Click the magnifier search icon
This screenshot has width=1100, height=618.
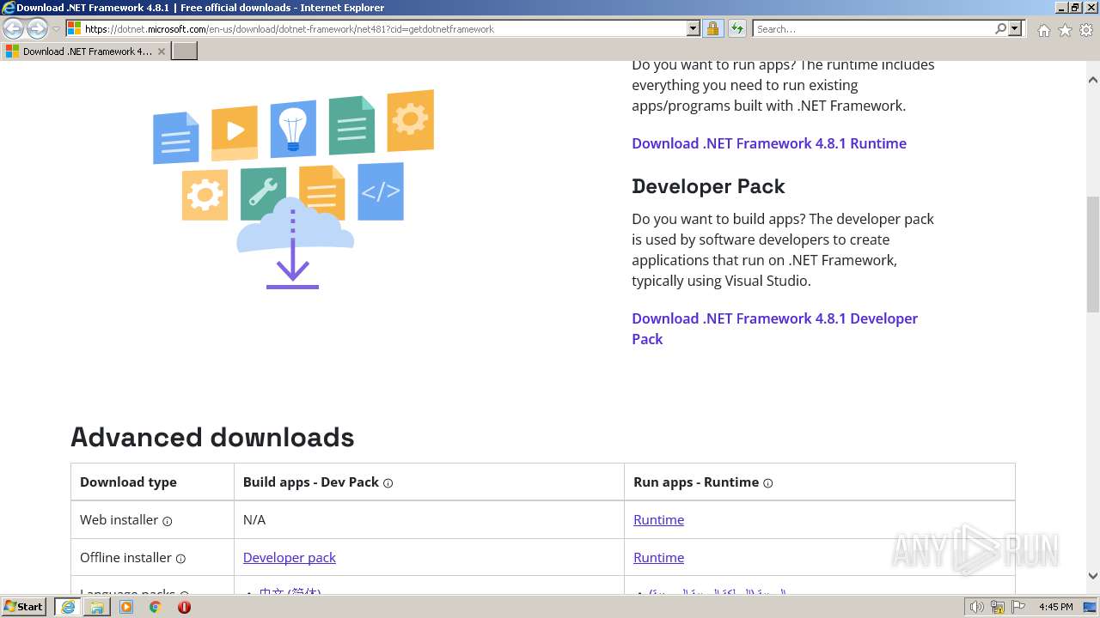tap(1000, 28)
